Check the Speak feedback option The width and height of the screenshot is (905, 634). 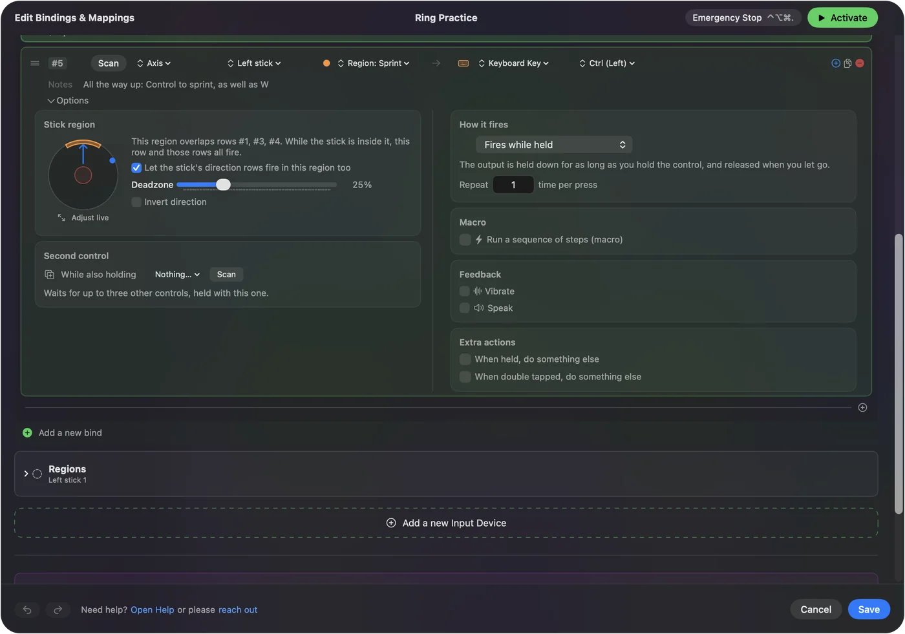464,308
